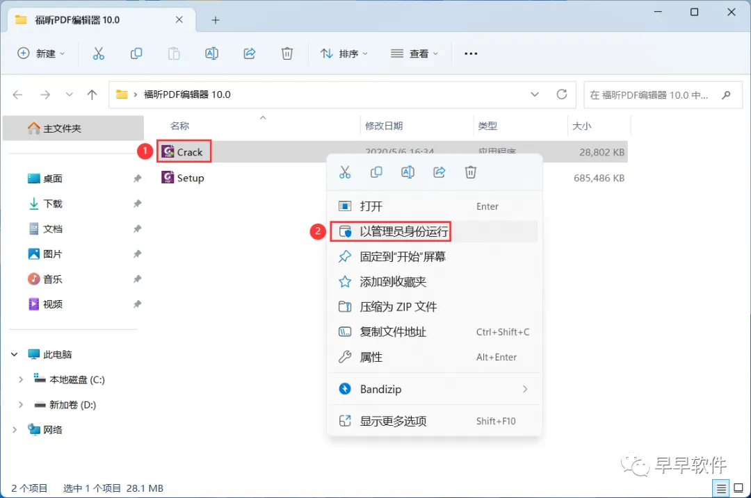Expand the 网络 tree node
This screenshot has width=751, height=498.
point(15,430)
